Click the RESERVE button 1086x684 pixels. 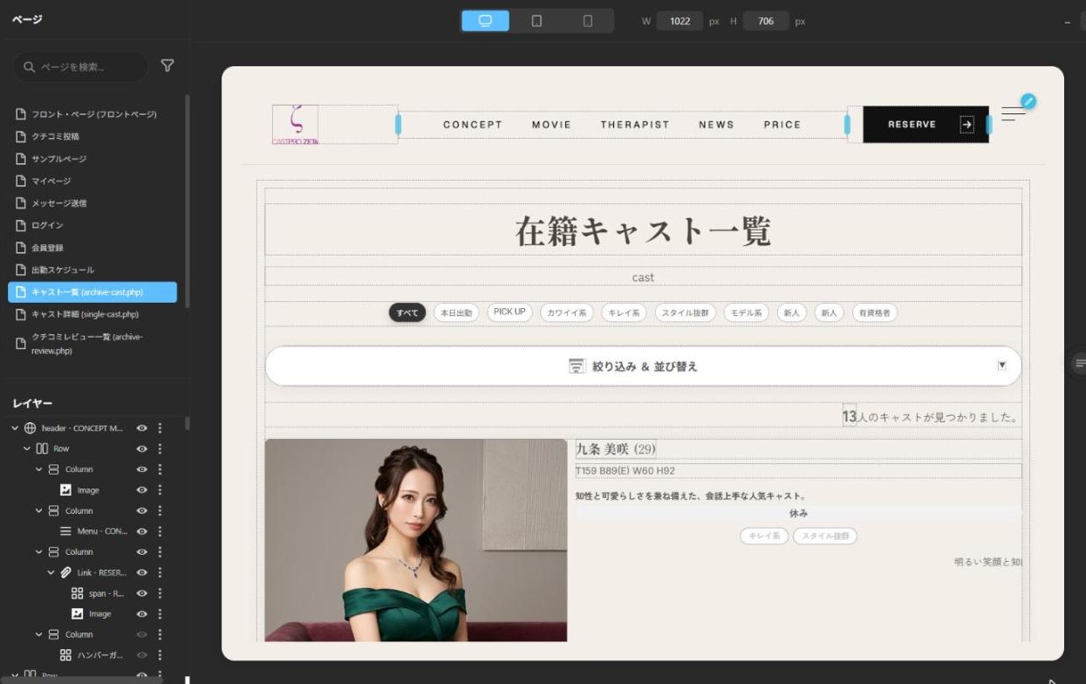coord(926,125)
